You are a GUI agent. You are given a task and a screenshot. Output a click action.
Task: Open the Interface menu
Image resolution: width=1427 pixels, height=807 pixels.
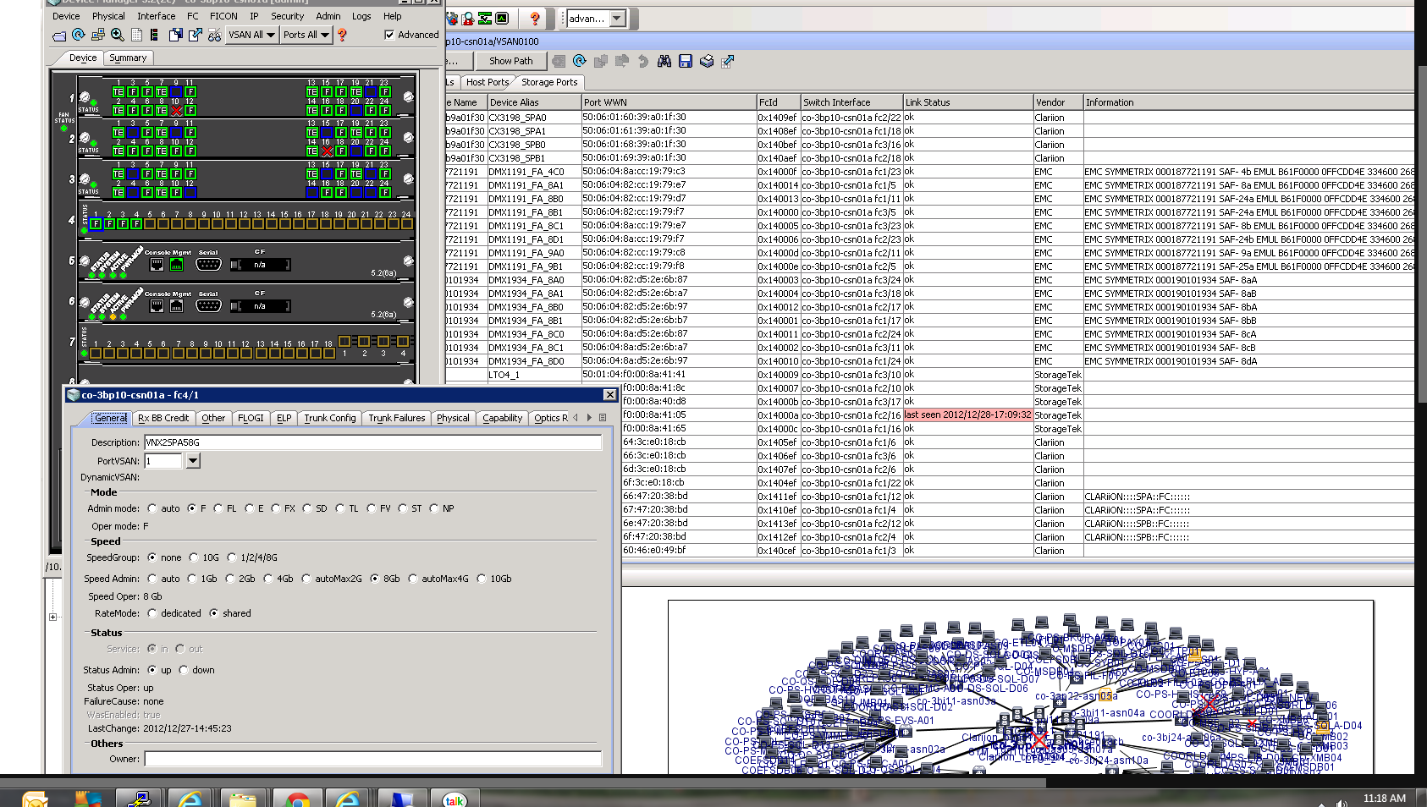(157, 16)
